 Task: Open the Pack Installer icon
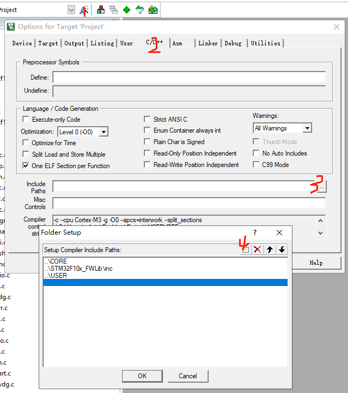[153, 10]
